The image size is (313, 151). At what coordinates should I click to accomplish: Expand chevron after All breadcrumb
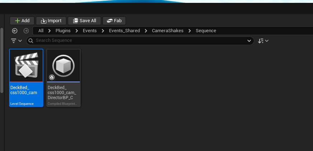point(49,31)
